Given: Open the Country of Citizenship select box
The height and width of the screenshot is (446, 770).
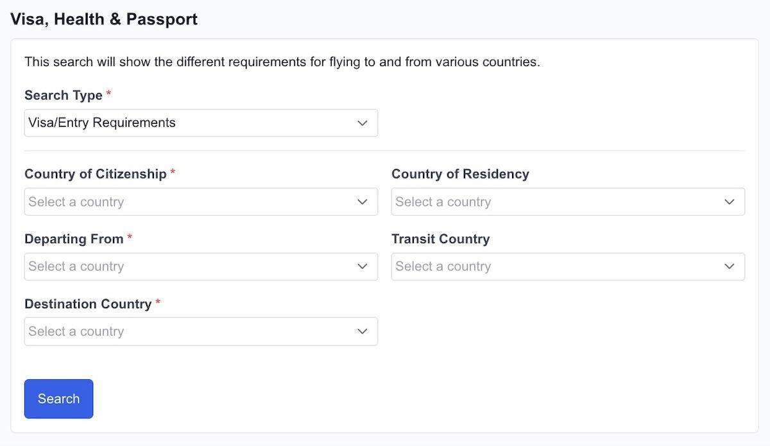Looking at the screenshot, I should (x=193, y=202).
